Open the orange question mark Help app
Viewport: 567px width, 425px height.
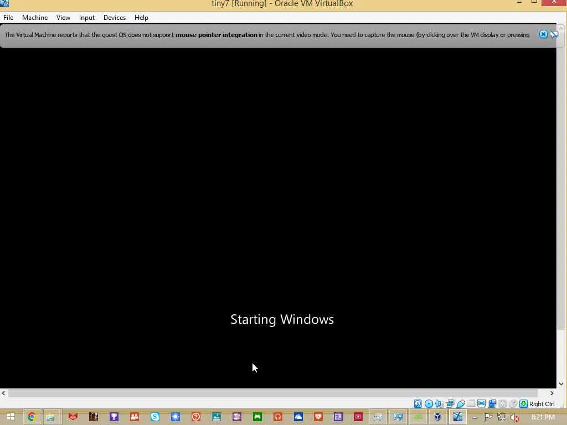point(195,417)
